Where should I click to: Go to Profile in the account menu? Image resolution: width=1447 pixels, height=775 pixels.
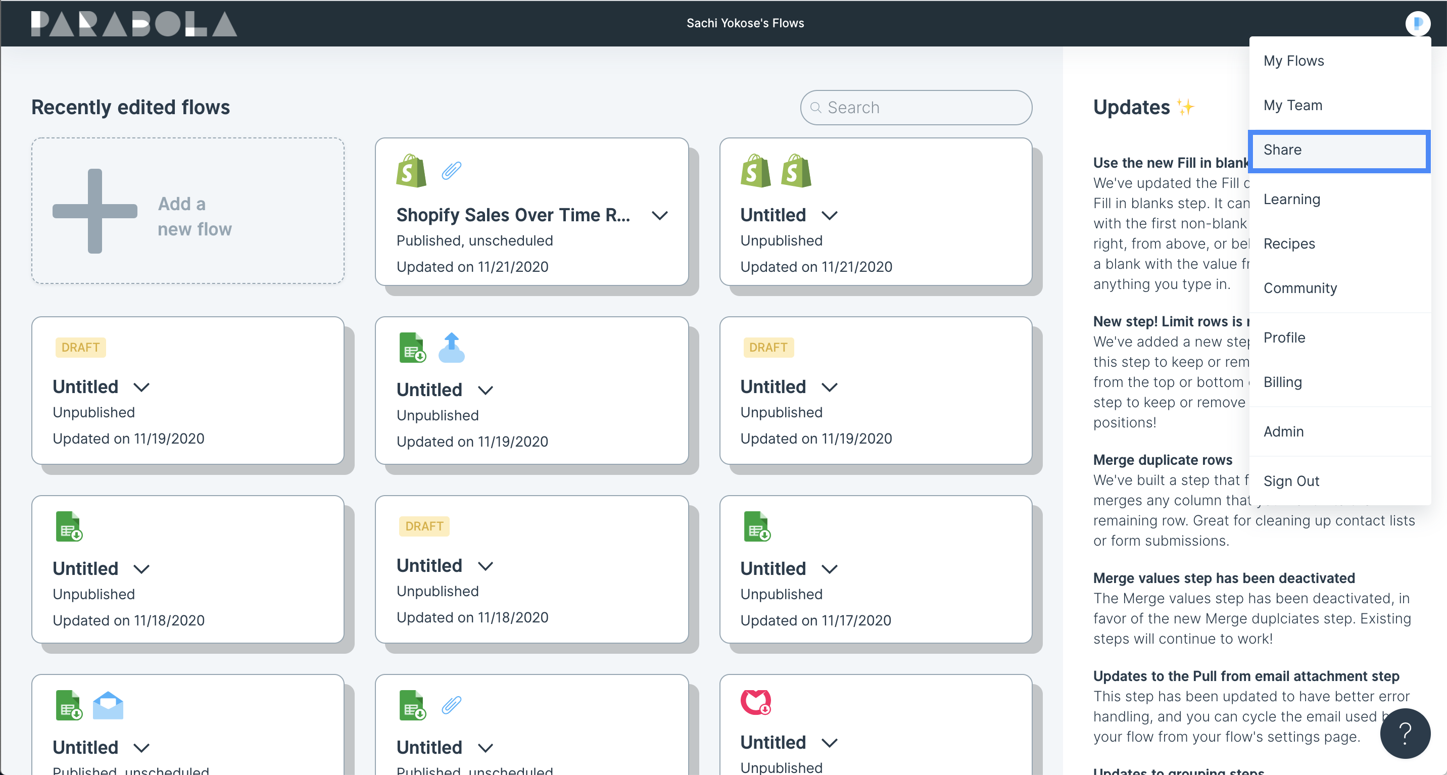1340,337
